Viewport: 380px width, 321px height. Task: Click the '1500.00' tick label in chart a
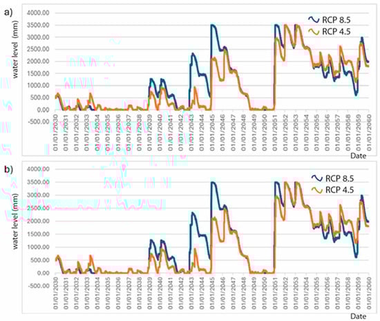[38, 73]
